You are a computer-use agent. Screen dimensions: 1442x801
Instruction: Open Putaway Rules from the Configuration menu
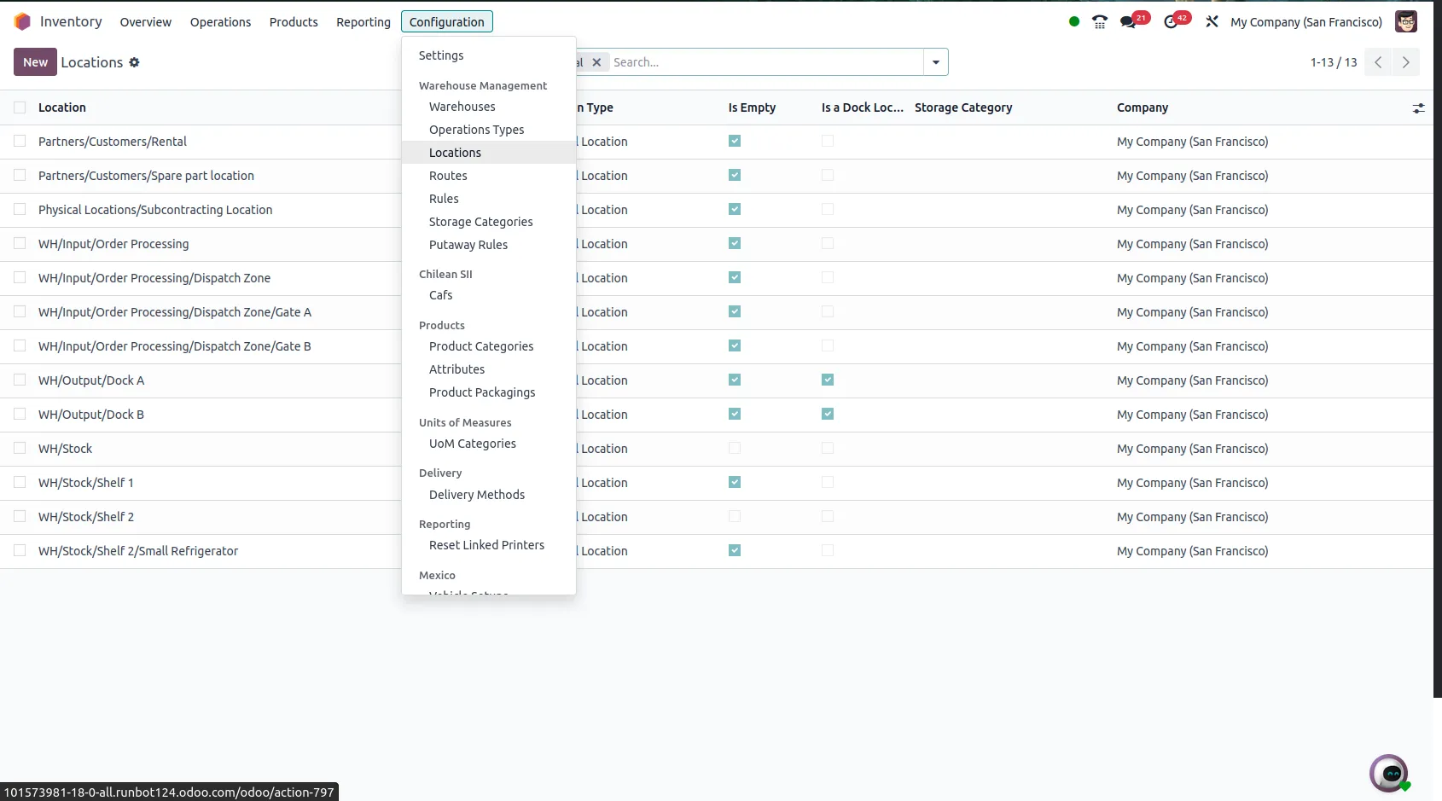(x=468, y=245)
